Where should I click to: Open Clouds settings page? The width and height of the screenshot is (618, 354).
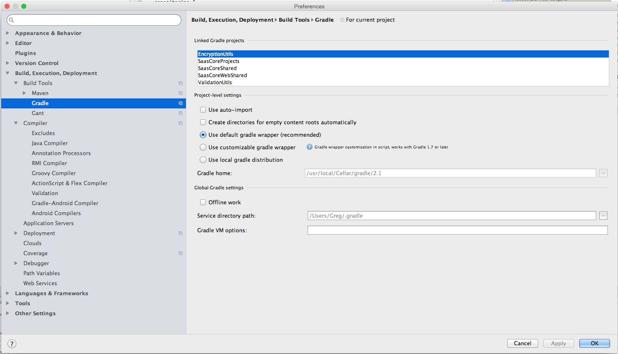[33, 243]
